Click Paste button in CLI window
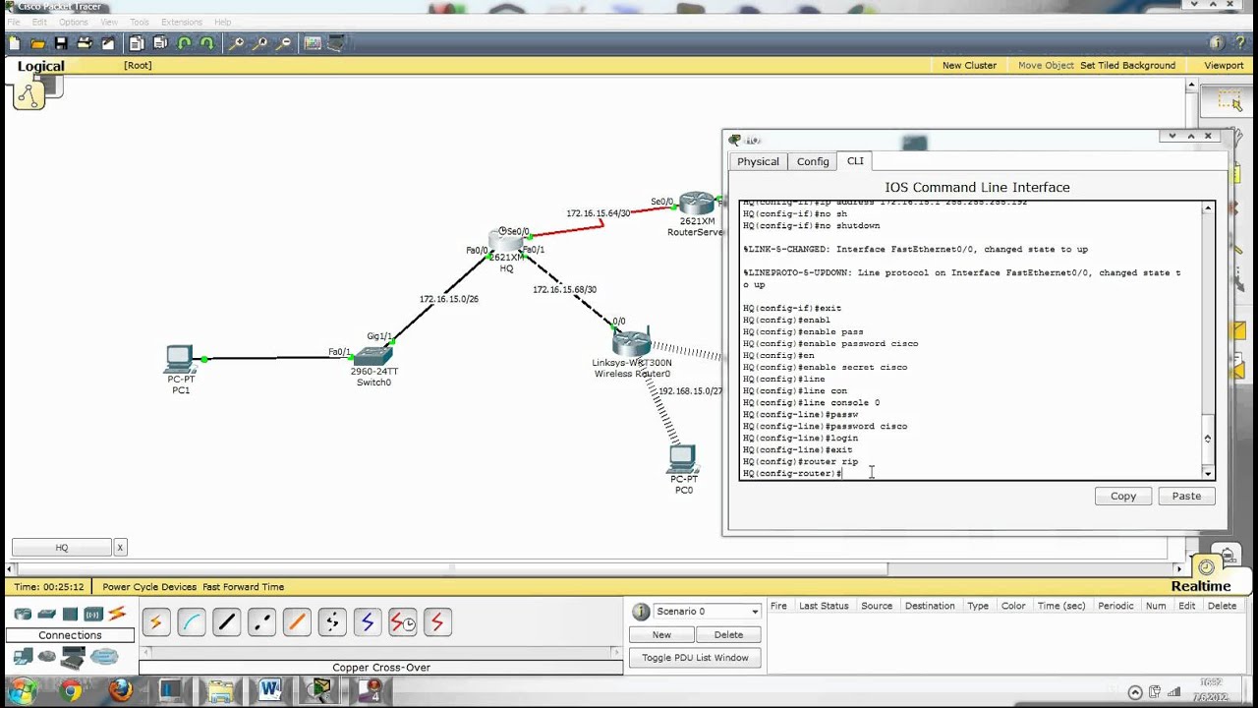Image resolution: width=1258 pixels, height=708 pixels. click(x=1186, y=497)
